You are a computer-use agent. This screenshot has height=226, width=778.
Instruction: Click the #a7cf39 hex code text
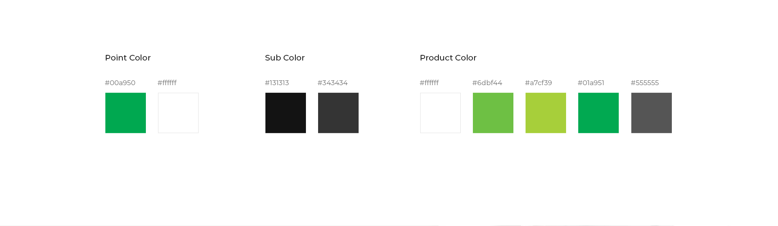click(539, 83)
